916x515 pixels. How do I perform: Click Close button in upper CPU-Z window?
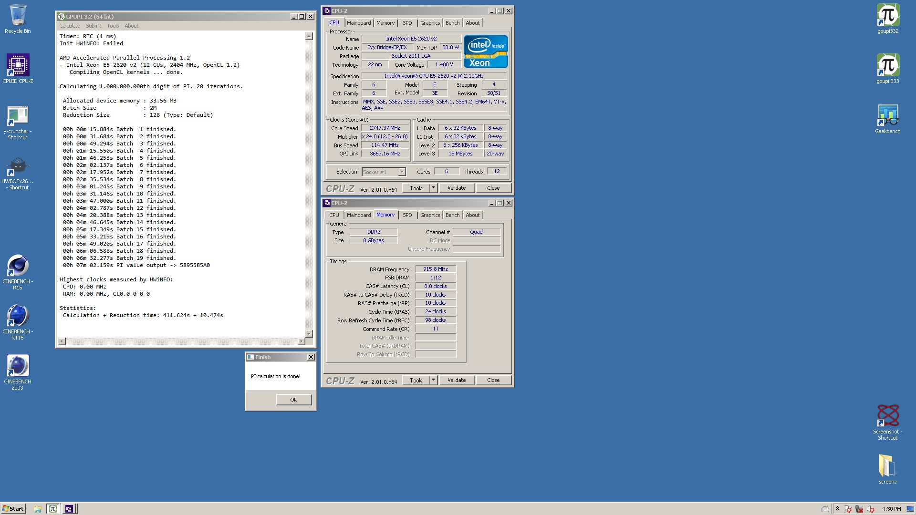[493, 188]
